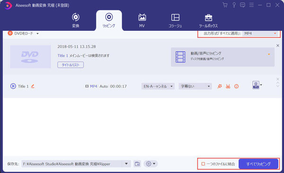Expand the save path dropdown arrow
This screenshot has height=173, width=284.
[126, 164]
